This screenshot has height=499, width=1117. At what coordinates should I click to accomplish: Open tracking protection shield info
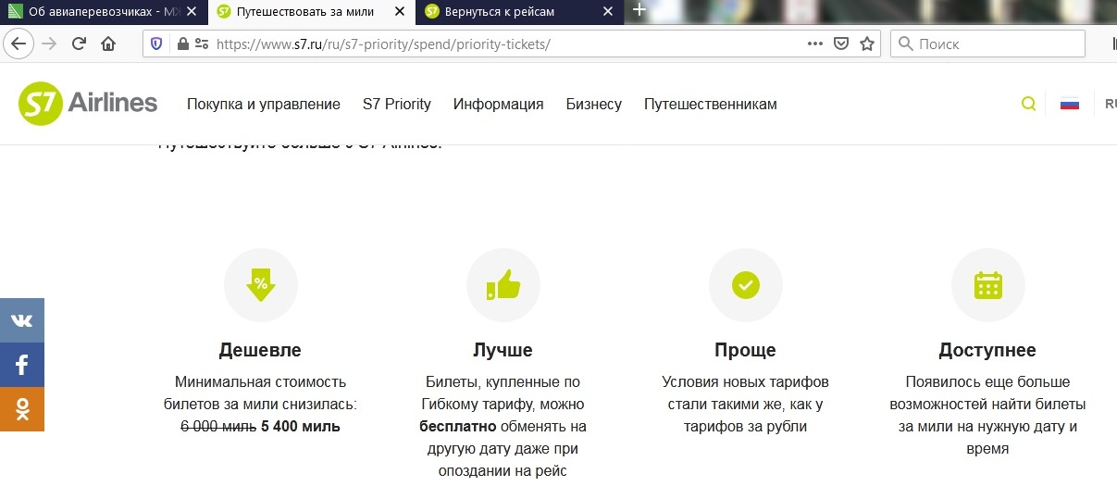click(x=156, y=44)
